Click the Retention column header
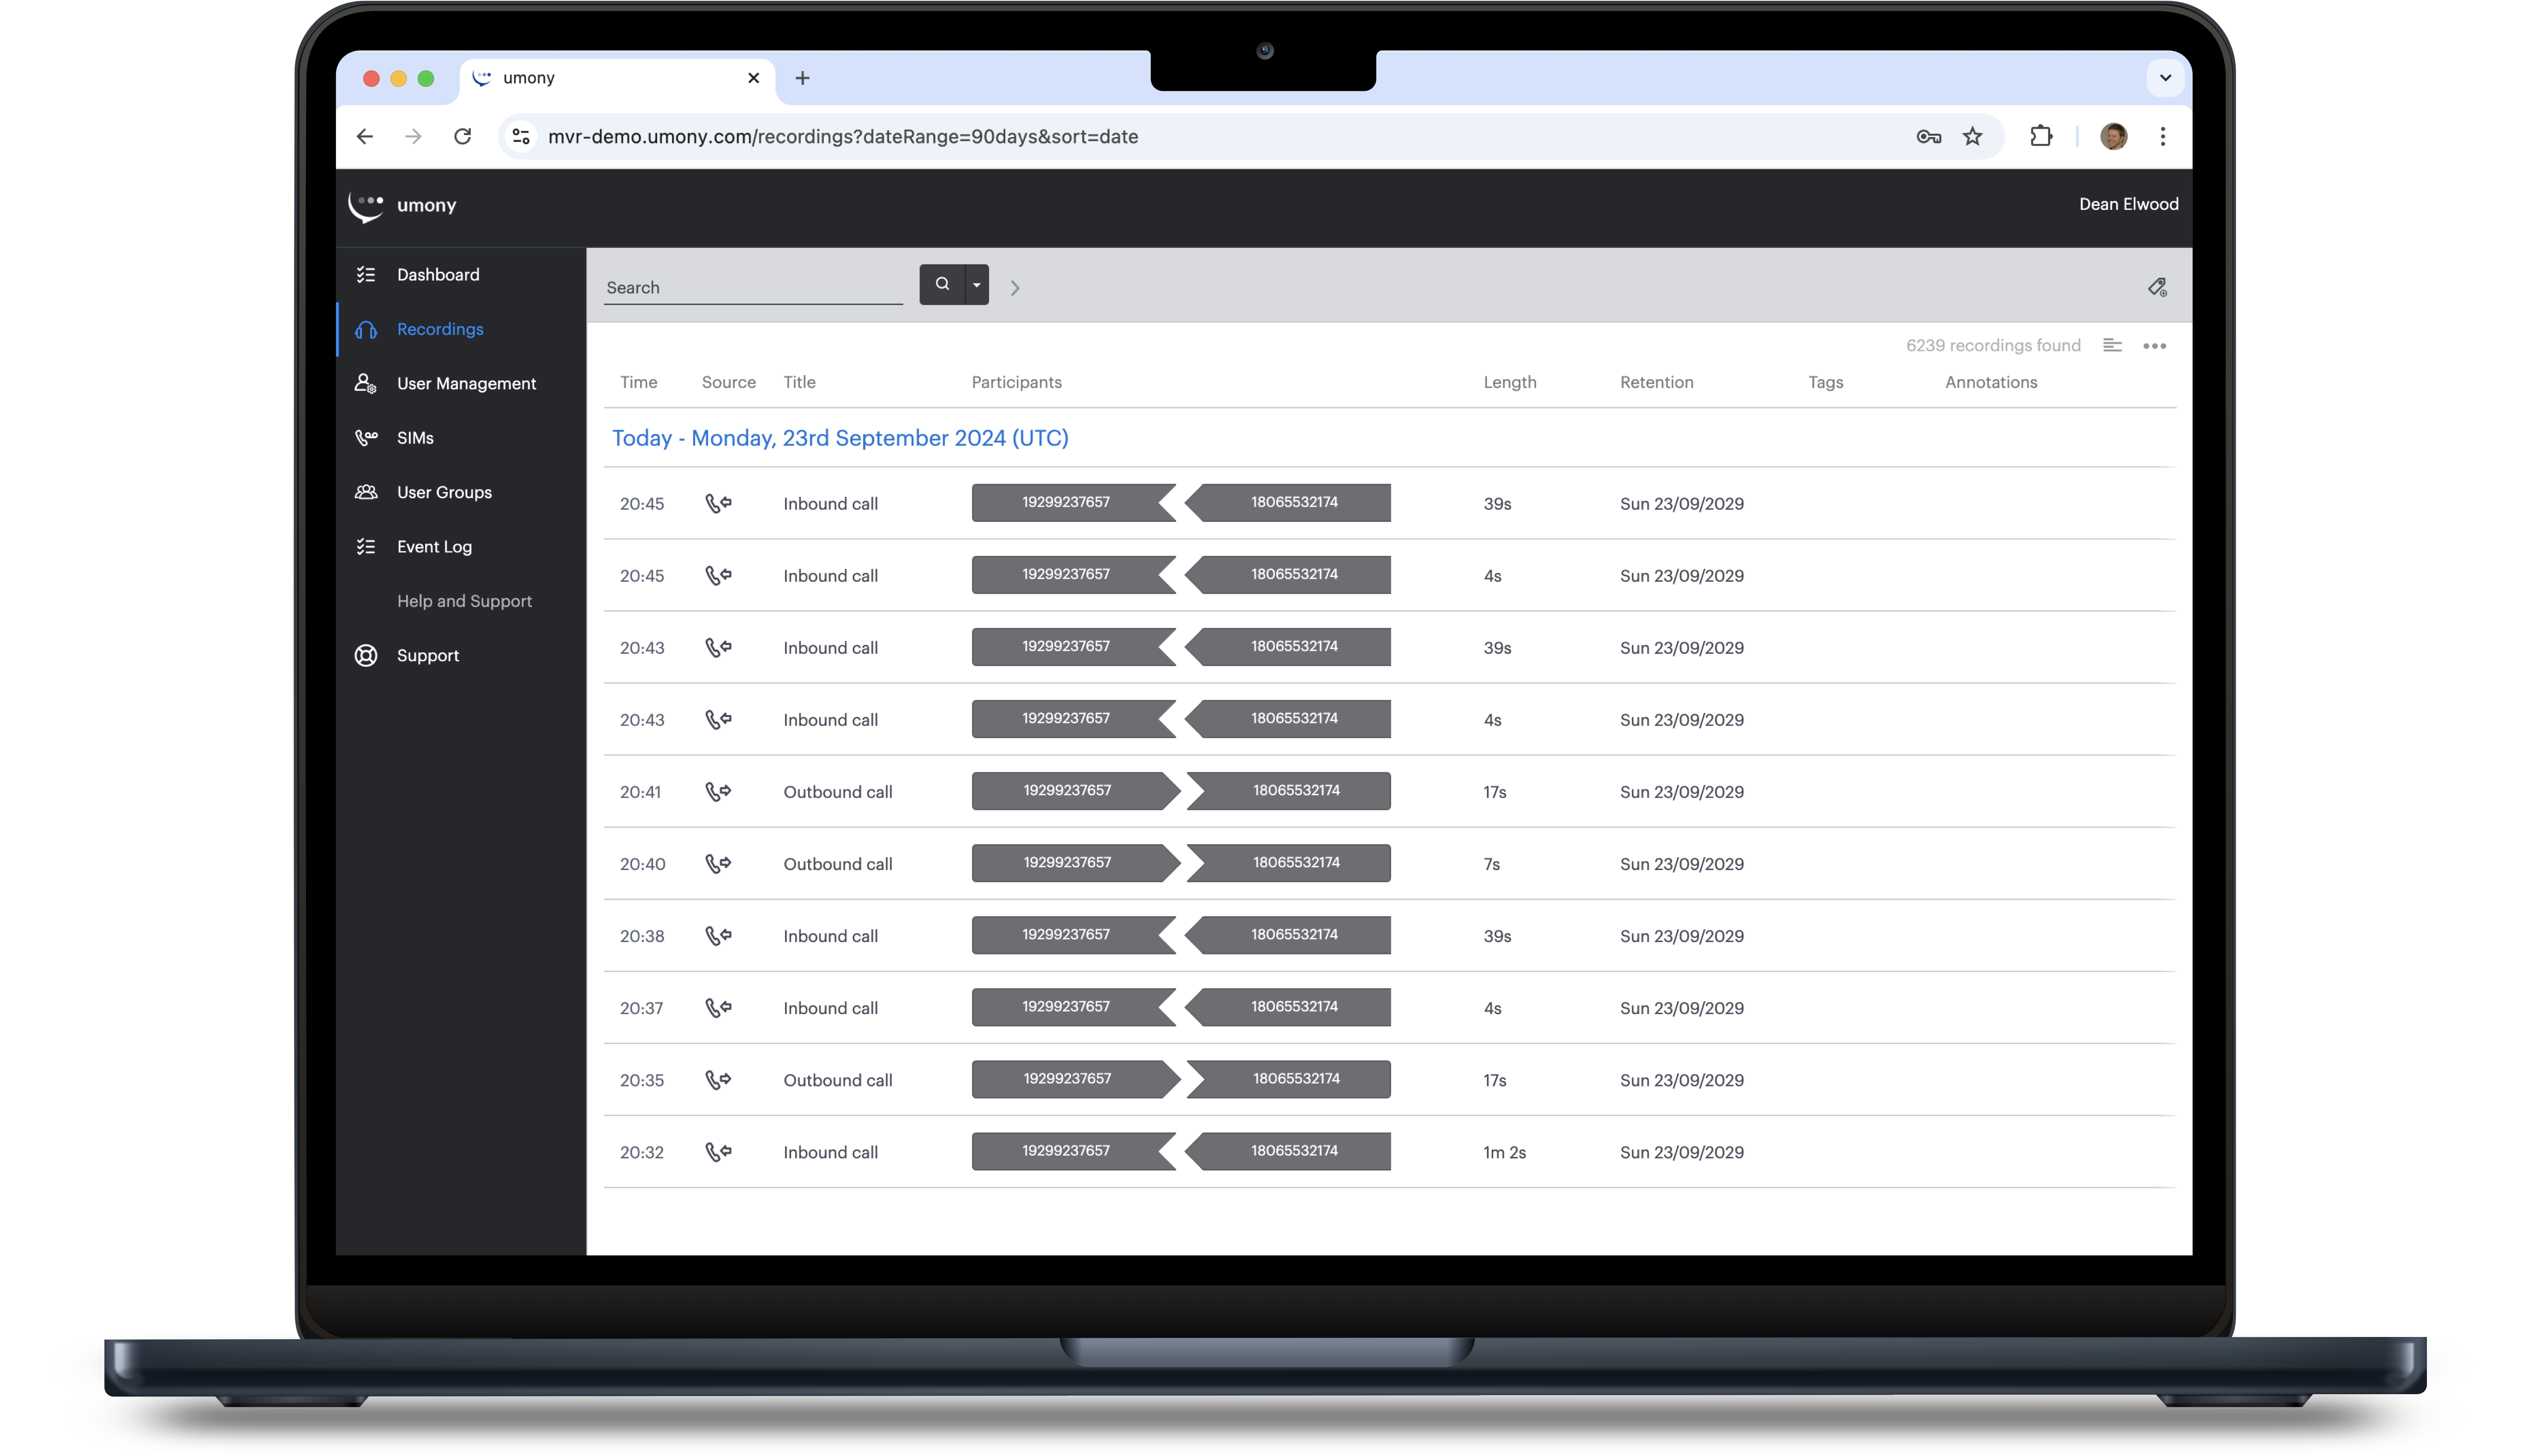 (x=1656, y=382)
